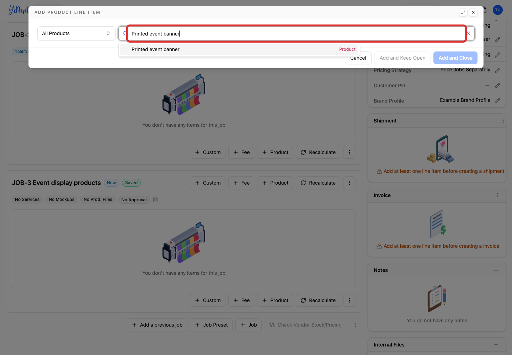Recalculate JOB-3 in header toolbar

point(318,183)
